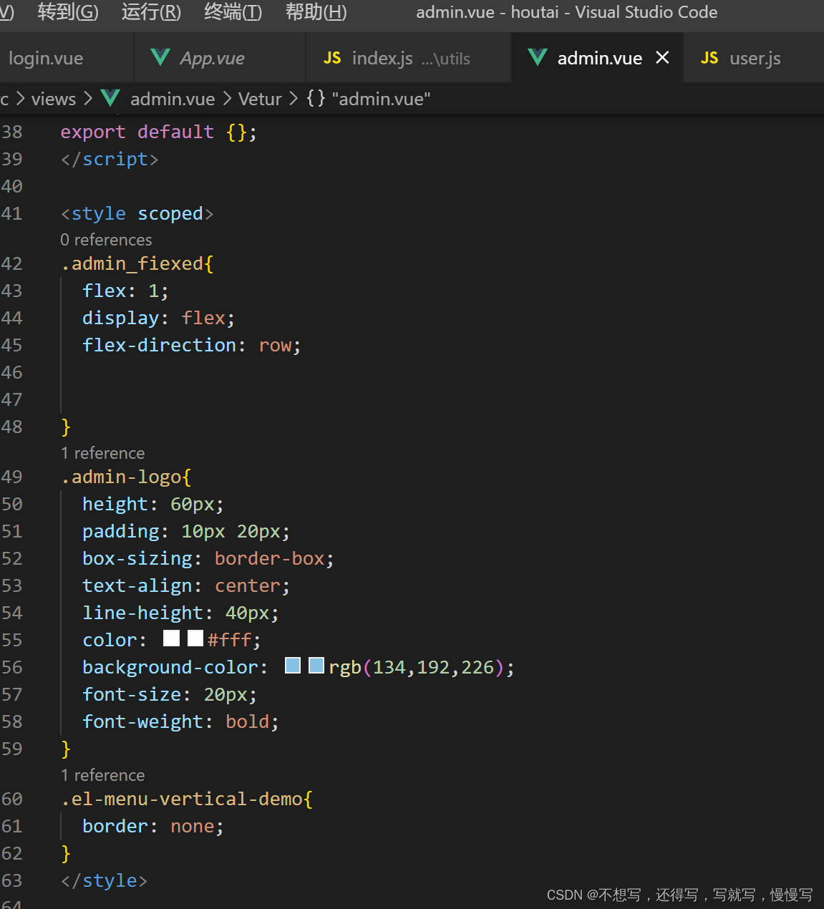Expand the admin.vue file breadcrumb
This screenshot has height=909, width=824.
coord(173,99)
